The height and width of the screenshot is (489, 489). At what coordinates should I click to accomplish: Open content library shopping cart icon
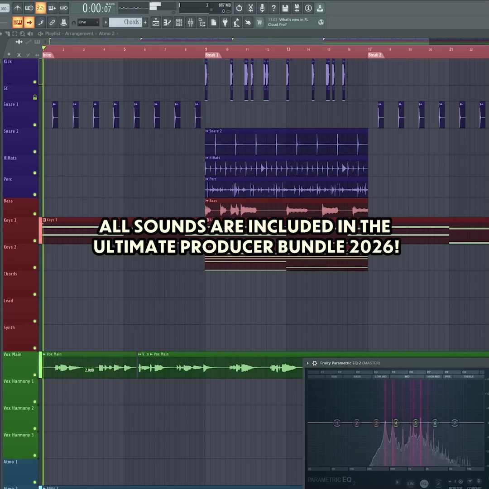point(259,22)
